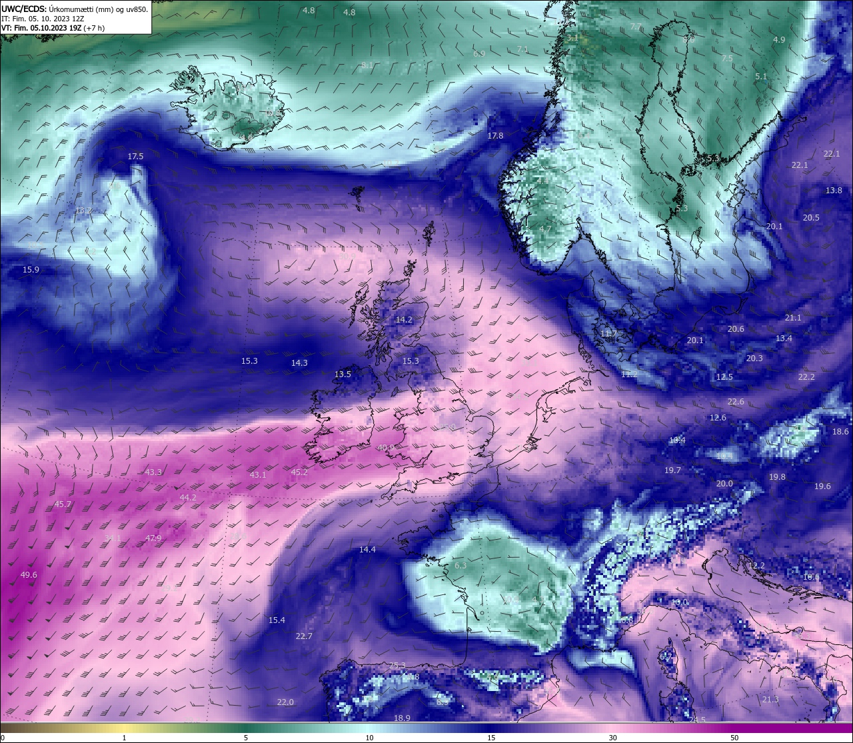Click the 20.0 value over central Europe
The height and width of the screenshot is (743, 853).
(x=724, y=483)
